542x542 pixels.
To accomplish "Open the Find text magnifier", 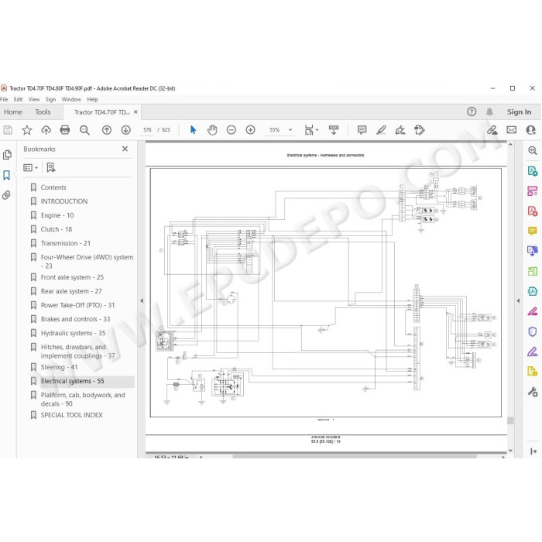I will (x=84, y=130).
